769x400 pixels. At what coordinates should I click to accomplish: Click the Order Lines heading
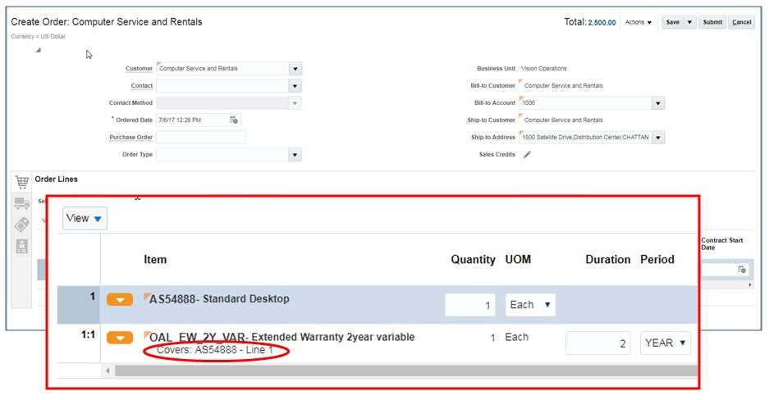(x=56, y=180)
